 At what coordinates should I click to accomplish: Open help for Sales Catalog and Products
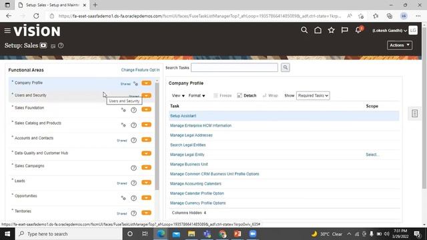(133, 125)
